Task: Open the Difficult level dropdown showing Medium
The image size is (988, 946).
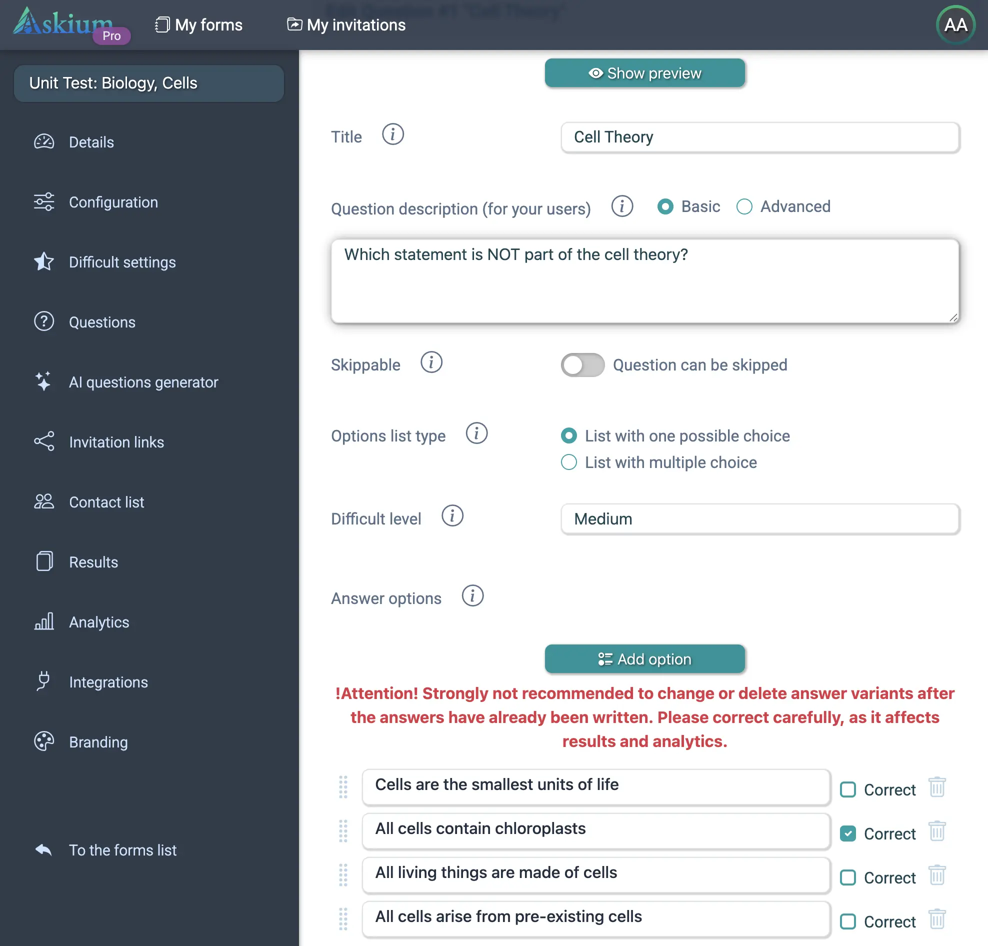Action: pos(759,518)
